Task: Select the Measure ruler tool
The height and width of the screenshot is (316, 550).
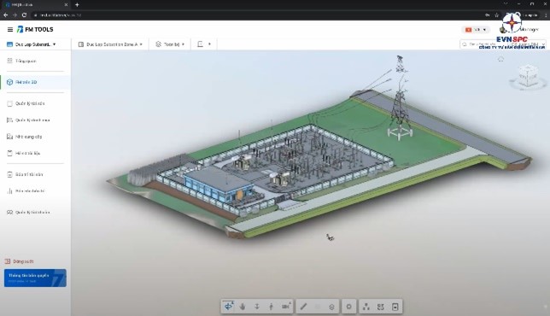Action: point(303,307)
